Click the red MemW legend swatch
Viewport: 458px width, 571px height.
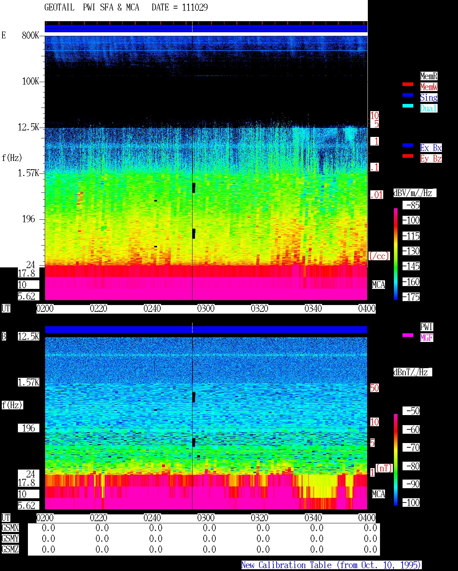coord(408,84)
